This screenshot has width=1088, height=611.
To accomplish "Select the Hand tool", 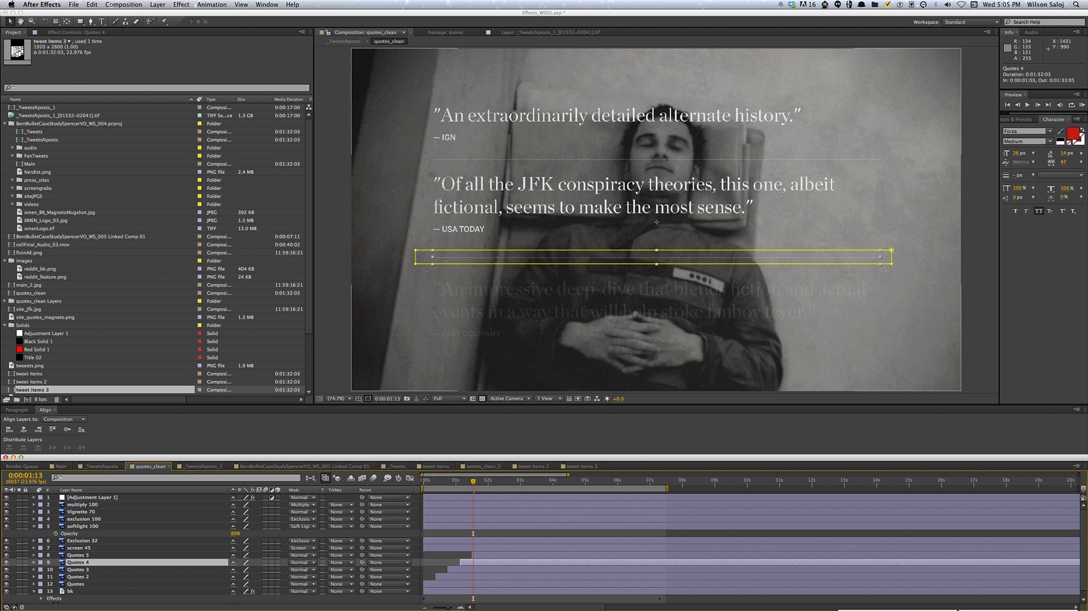I will (20, 22).
